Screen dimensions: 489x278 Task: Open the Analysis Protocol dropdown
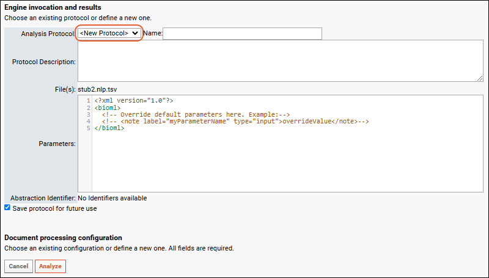[x=109, y=33]
